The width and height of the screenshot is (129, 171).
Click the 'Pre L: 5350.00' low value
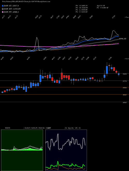pos(82,10)
